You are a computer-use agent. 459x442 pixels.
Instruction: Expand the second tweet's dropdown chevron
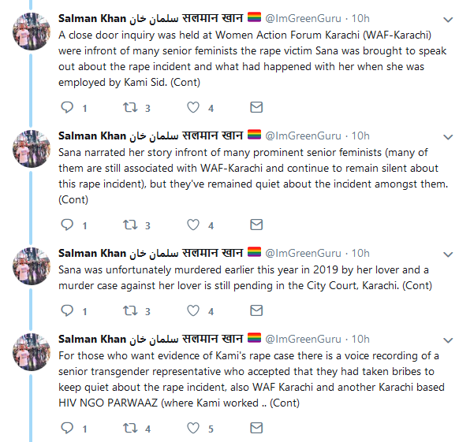pos(448,137)
